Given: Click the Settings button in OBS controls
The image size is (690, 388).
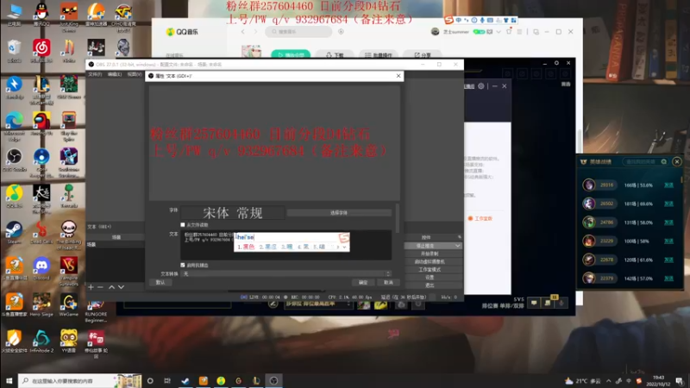Looking at the screenshot, I should (x=429, y=277).
